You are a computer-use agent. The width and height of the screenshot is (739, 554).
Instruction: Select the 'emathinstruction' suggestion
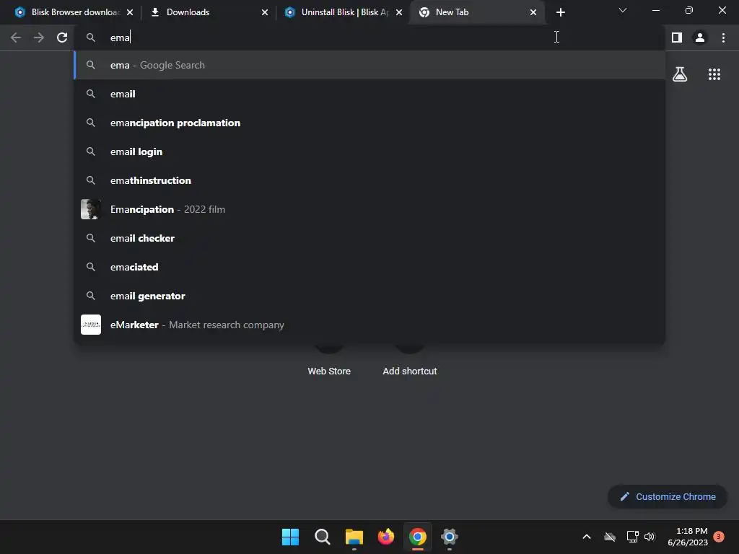tap(369, 180)
